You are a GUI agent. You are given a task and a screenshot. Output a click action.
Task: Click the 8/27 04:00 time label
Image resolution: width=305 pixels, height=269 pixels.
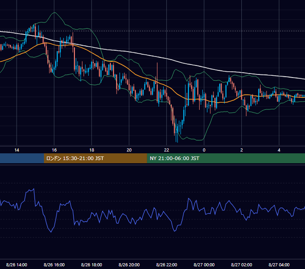click(279, 265)
